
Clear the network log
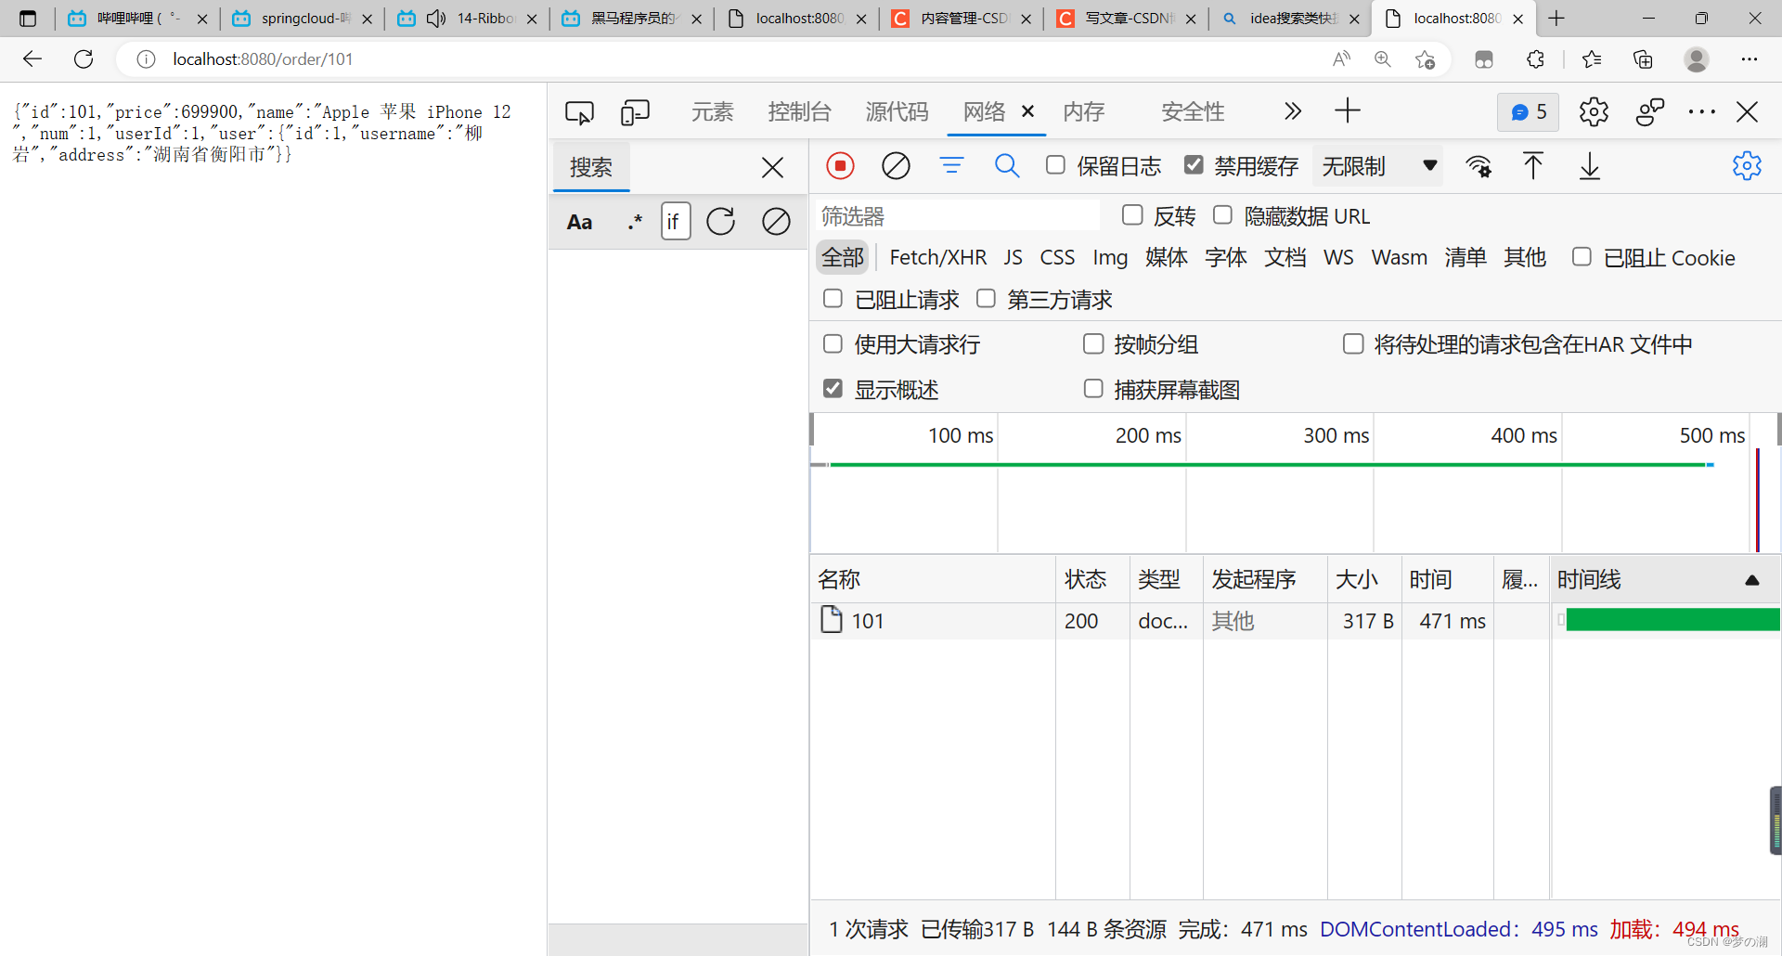[x=896, y=166]
